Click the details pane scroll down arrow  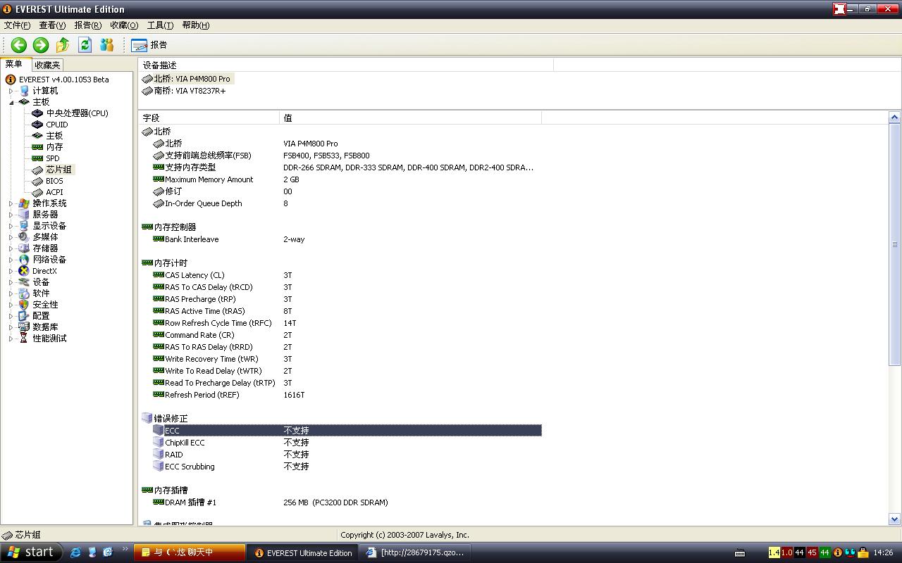[895, 519]
